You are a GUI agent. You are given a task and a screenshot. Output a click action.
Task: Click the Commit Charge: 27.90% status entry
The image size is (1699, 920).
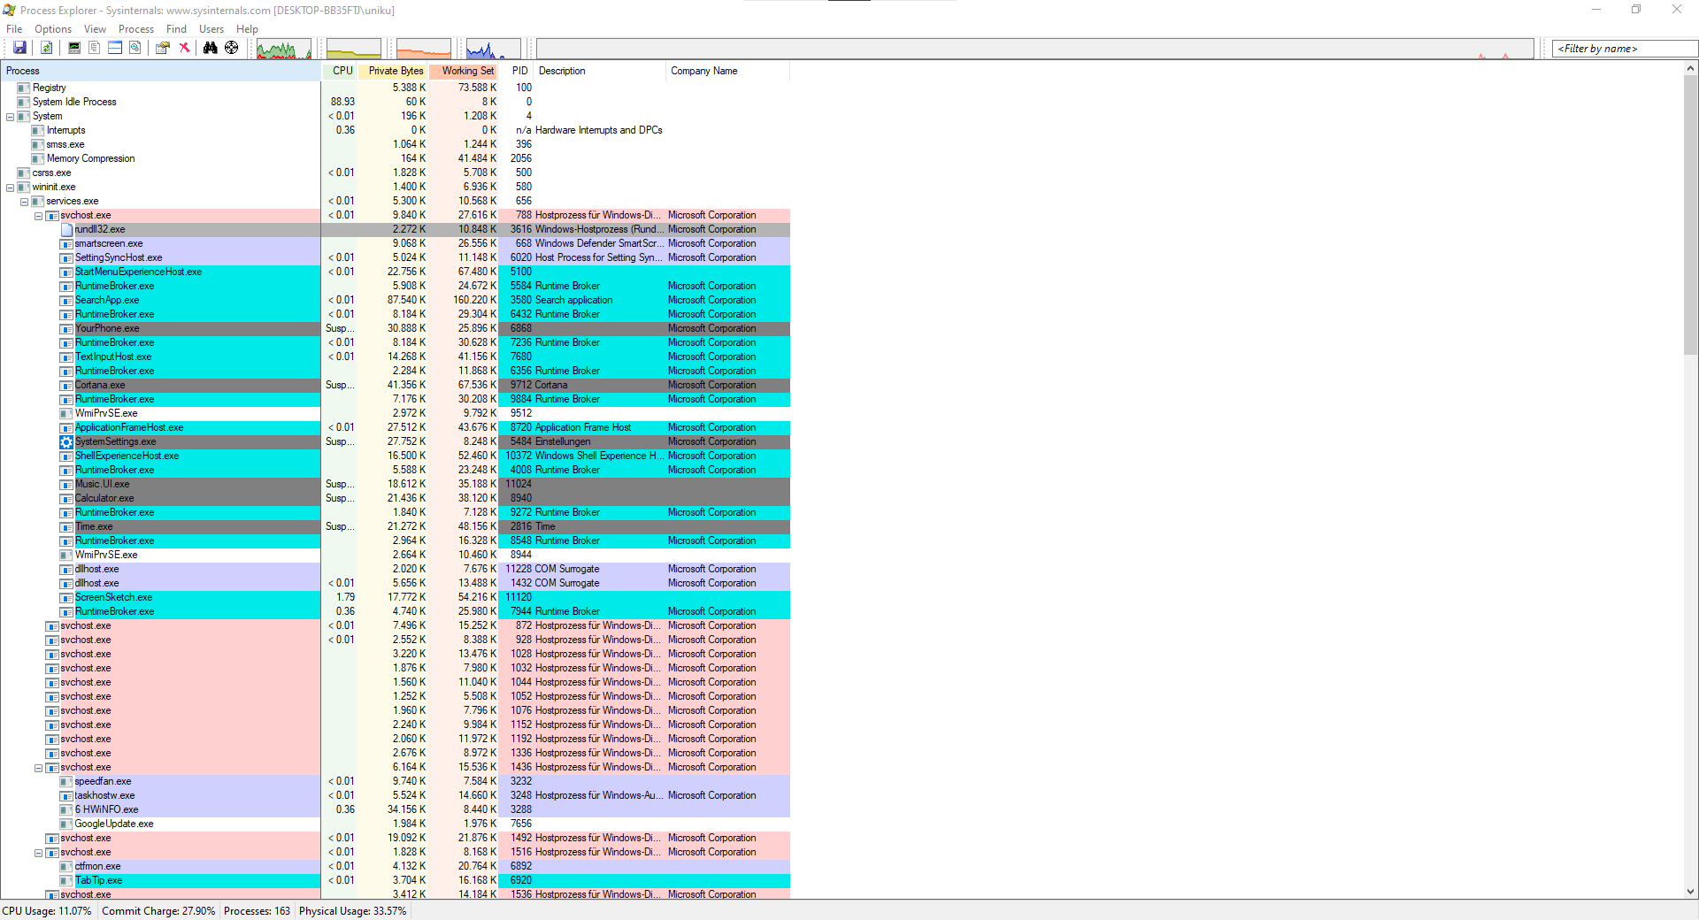click(158, 911)
